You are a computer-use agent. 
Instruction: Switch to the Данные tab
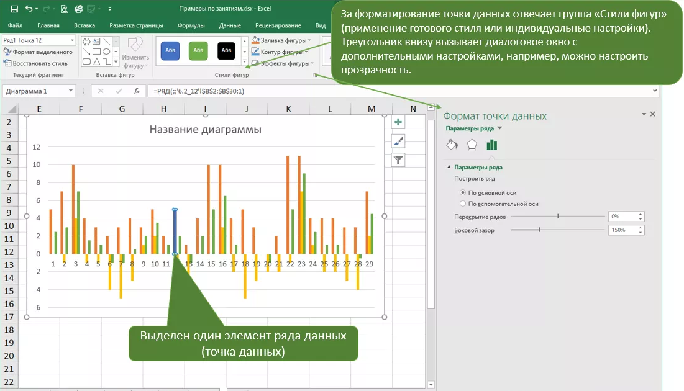click(230, 25)
